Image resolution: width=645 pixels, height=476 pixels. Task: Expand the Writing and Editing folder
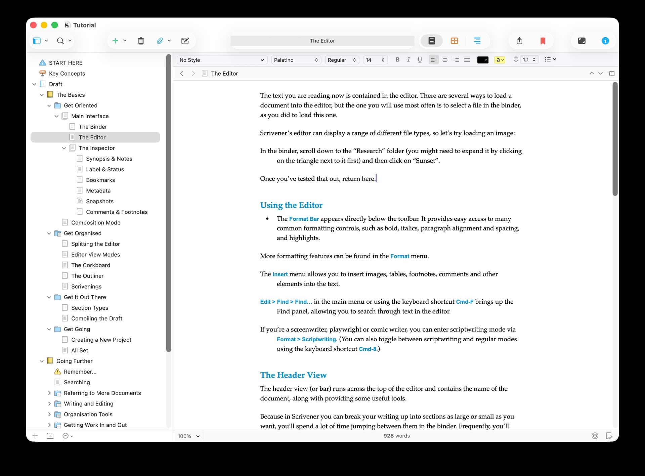[49, 403]
